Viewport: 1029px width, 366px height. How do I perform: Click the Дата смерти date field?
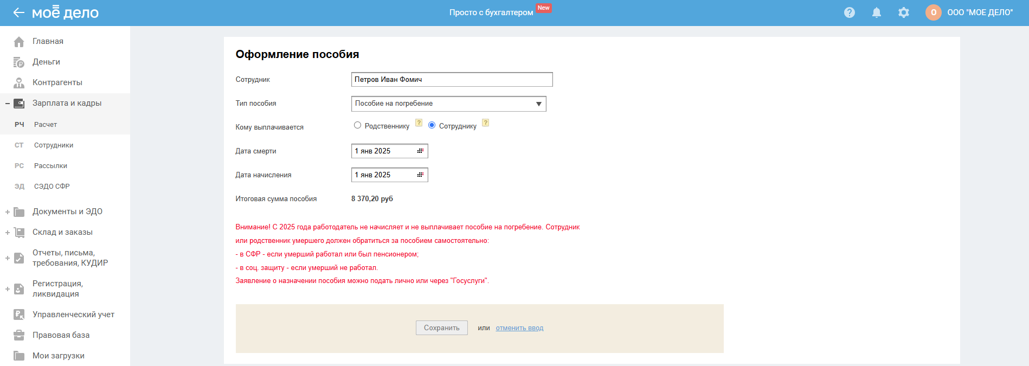(x=390, y=151)
